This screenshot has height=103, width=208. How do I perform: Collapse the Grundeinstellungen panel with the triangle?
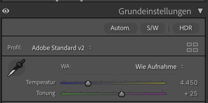[x=200, y=11]
